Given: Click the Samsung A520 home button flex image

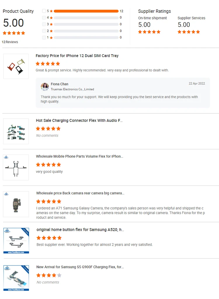Looking at the screenshot, I should click(x=16, y=240).
